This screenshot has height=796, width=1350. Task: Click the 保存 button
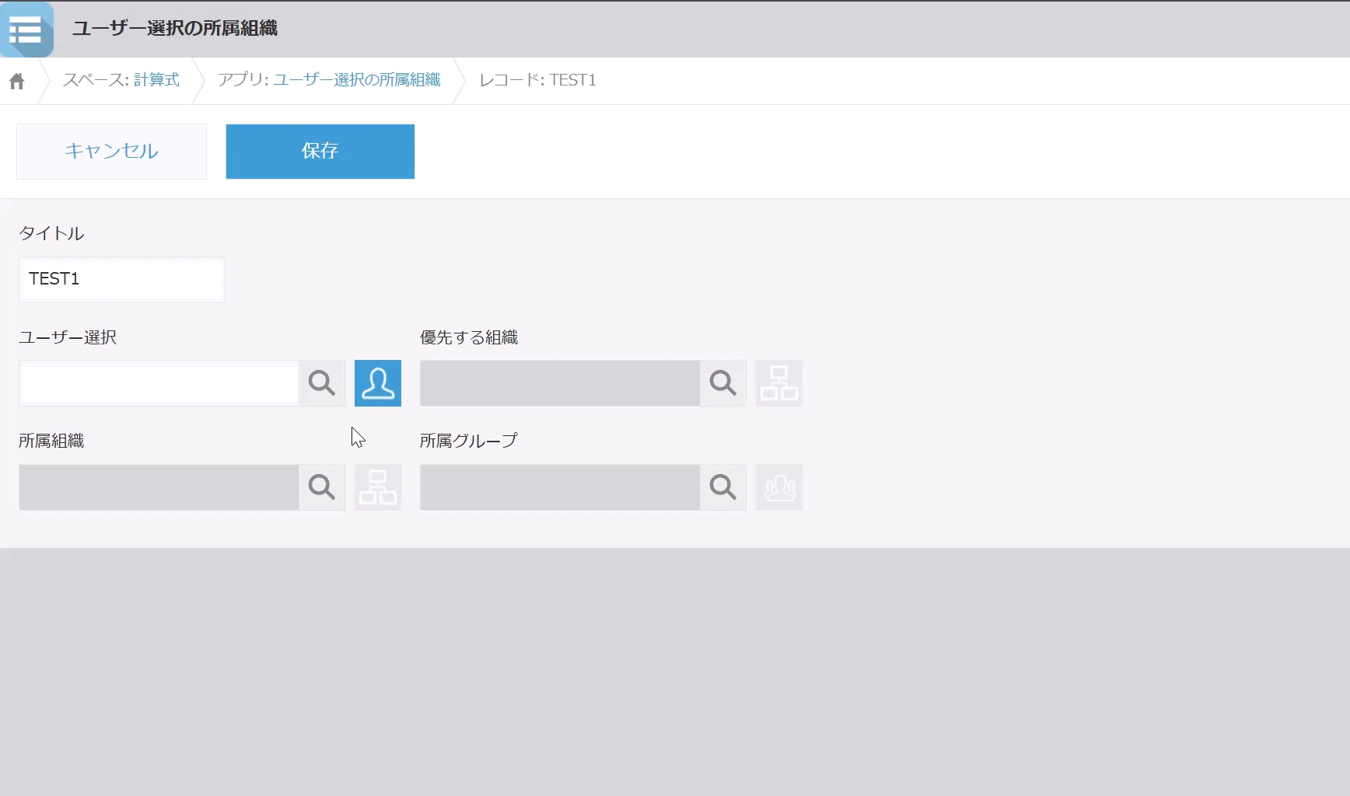click(x=320, y=152)
